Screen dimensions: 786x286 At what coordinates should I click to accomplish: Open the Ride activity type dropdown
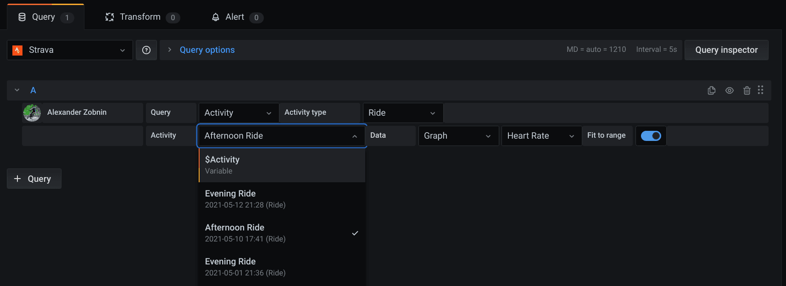pyautogui.click(x=402, y=113)
